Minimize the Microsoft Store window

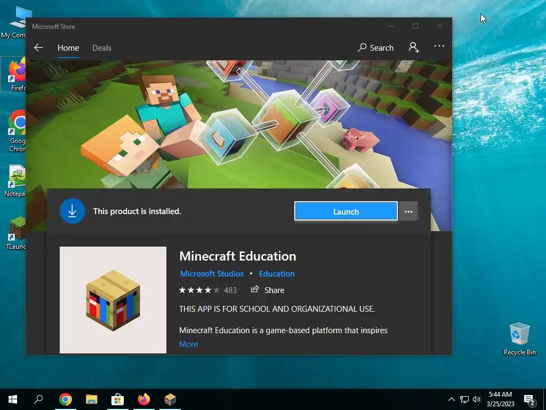coord(391,27)
